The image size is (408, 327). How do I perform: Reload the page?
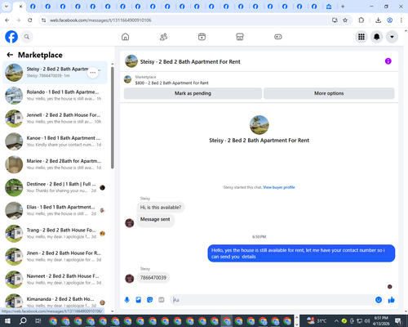click(30, 20)
